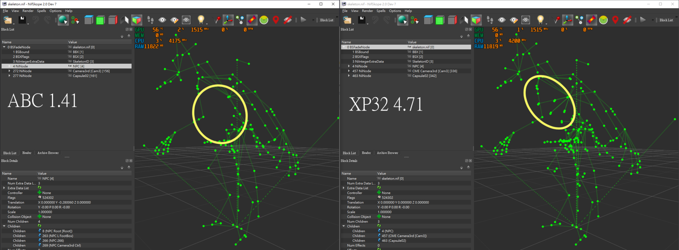The width and height of the screenshot is (679, 250).
Task: Click the furniture clock icon in left window toolbar
Action: (x=264, y=20)
